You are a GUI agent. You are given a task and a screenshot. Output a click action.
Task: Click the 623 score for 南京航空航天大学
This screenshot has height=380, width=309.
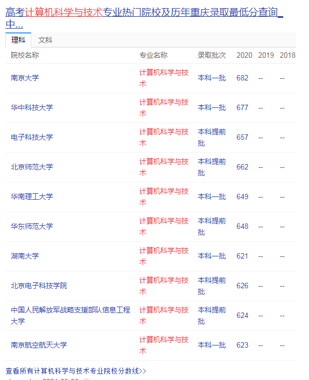(x=243, y=345)
